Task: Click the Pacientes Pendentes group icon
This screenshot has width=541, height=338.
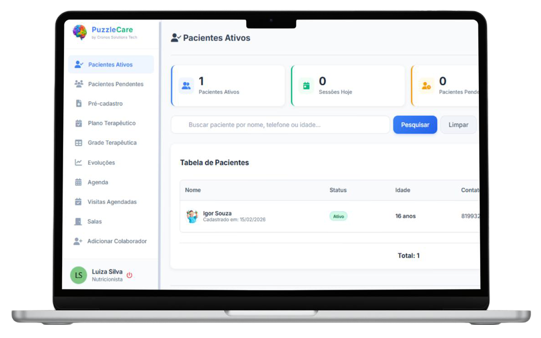Action: [78, 84]
